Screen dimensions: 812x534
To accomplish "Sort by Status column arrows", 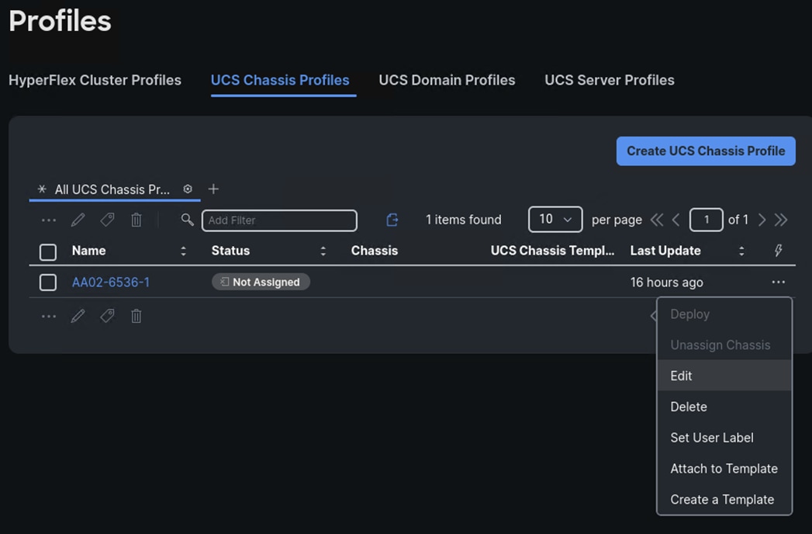I will 323,251.
